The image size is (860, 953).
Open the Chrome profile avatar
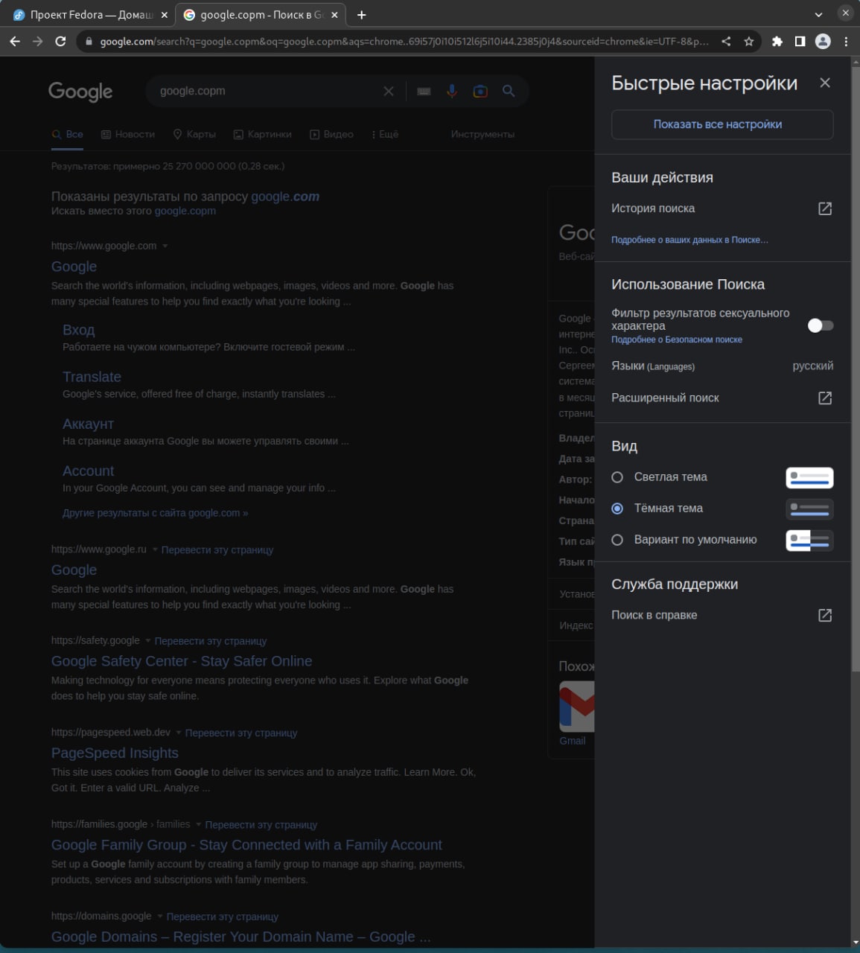tap(823, 42)
